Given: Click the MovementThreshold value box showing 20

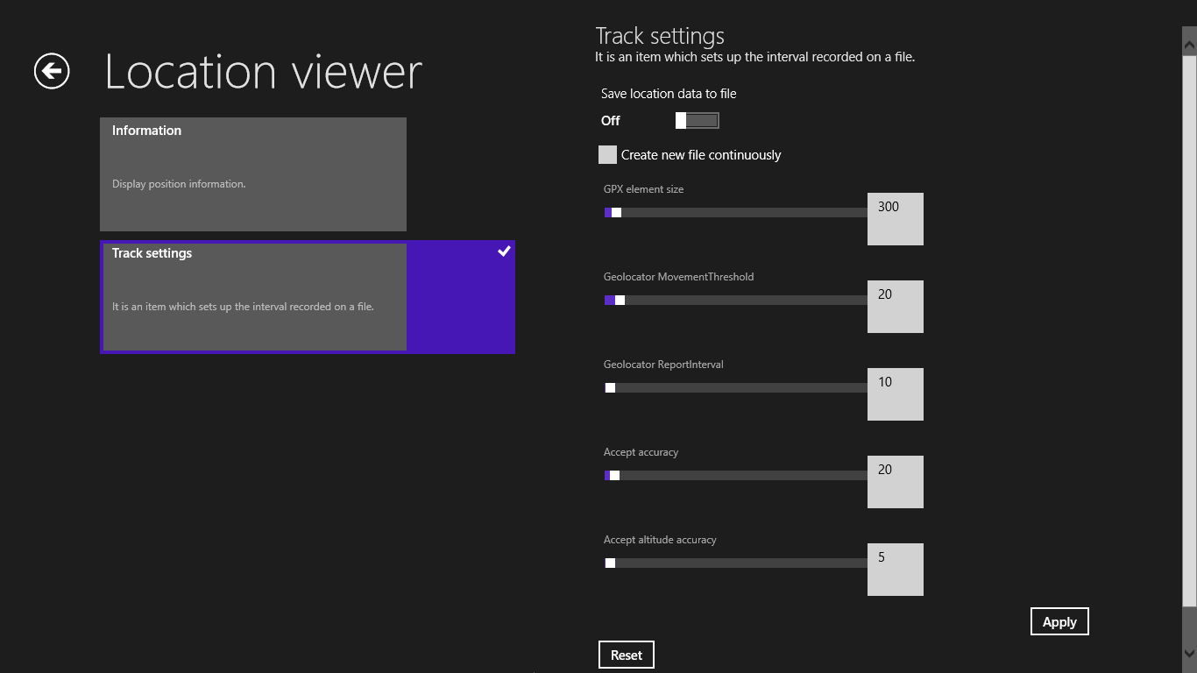Looking at the screenshot, I should point(896,307).
